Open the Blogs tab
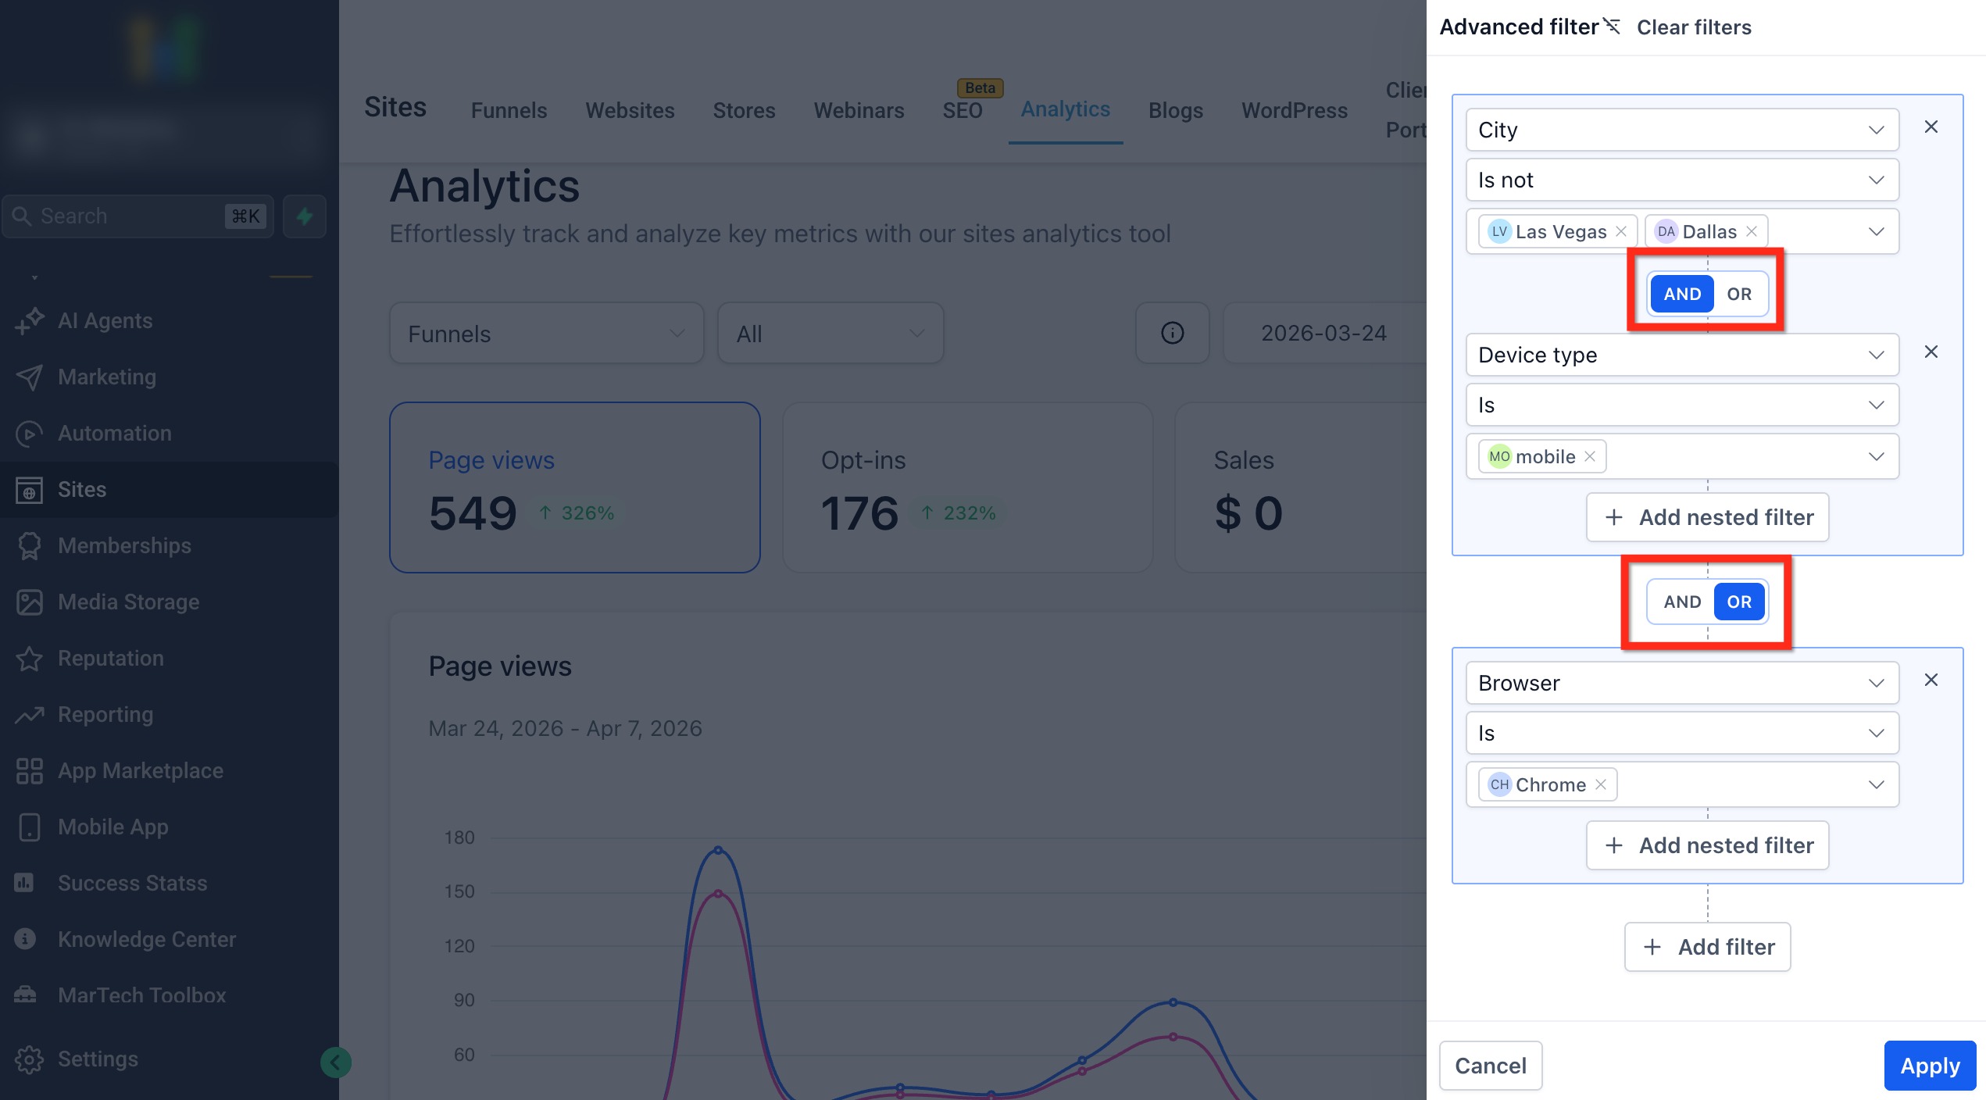The image size is (1986, 1100). pyautogui.click(x=1175, y=111)
